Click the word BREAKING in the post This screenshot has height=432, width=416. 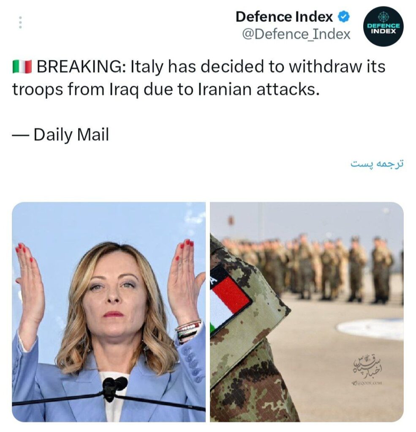coord(82,67)
